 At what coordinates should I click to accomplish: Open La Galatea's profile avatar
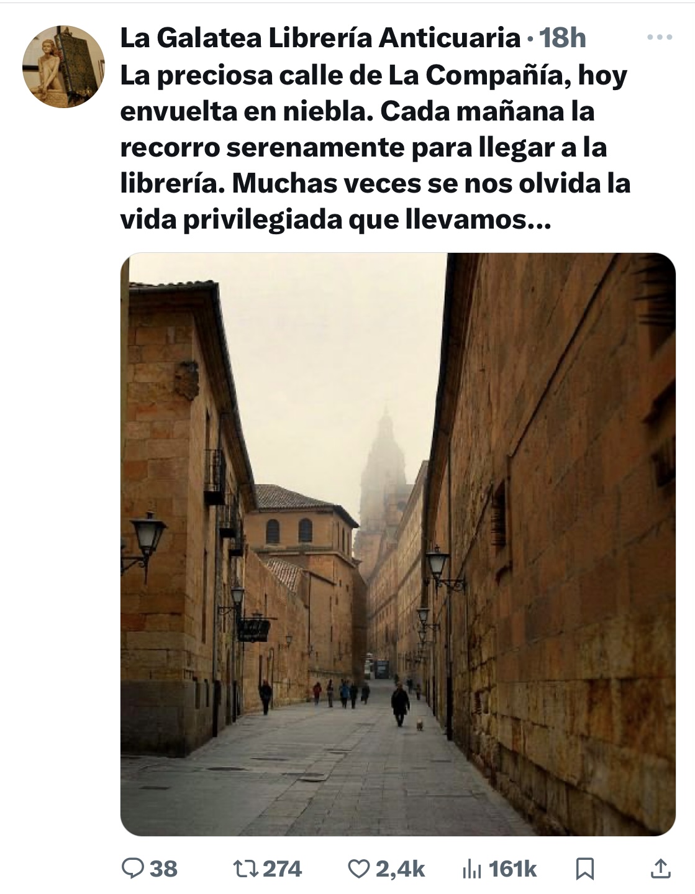(x=63, y=67)
